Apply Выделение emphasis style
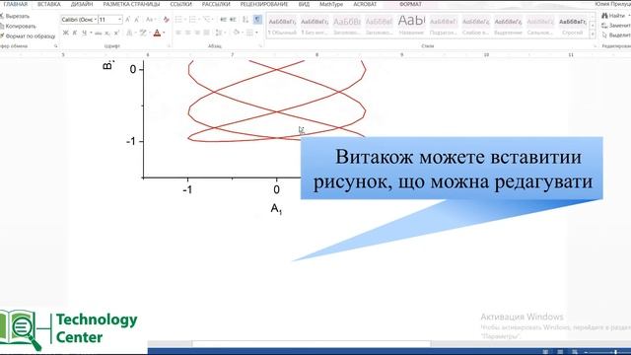Image resolution: width=631 pixels, height=355 pixels. [x=508, y=26]
